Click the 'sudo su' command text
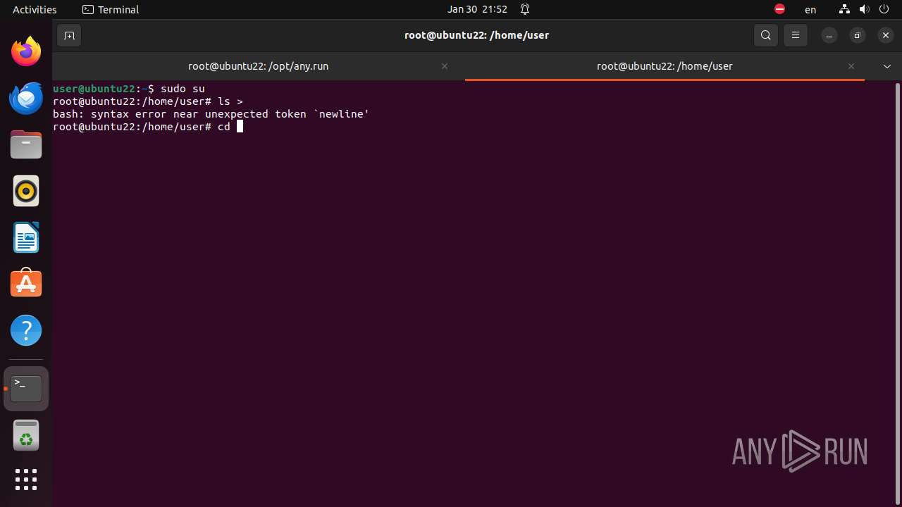Viewport: 902px width, 507px height. point(183,89)
